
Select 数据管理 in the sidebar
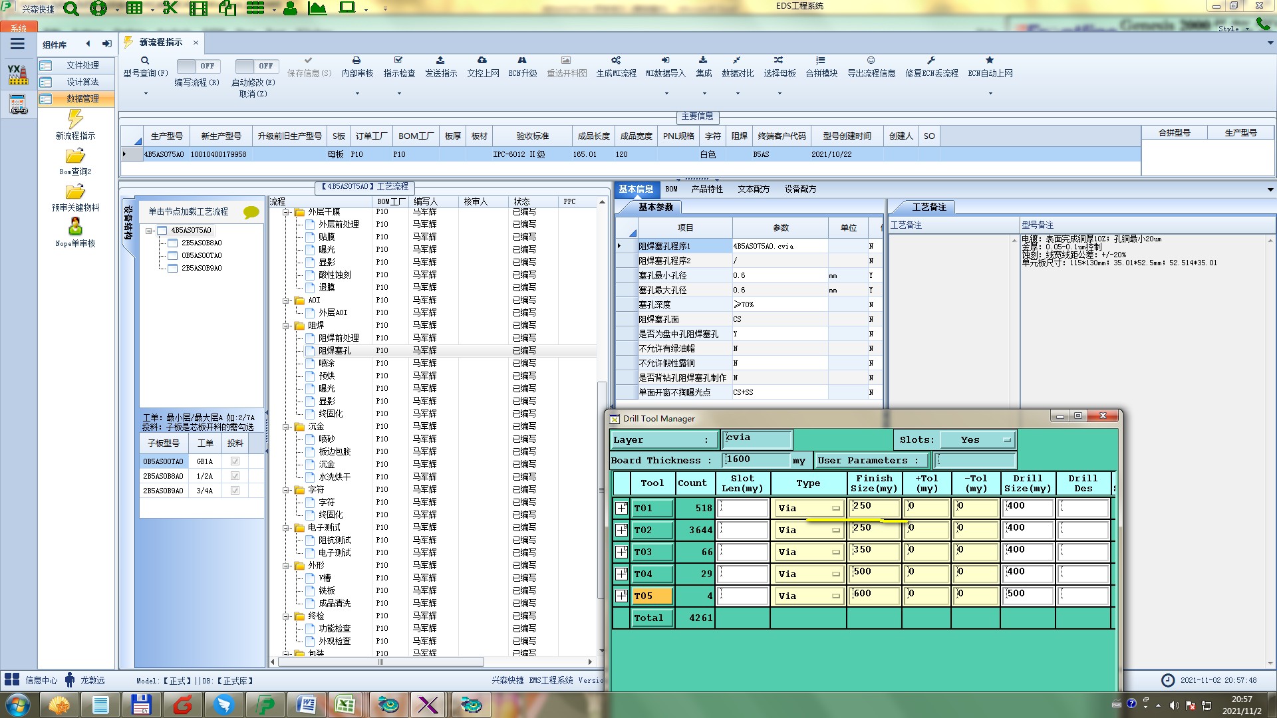point(82,98)
